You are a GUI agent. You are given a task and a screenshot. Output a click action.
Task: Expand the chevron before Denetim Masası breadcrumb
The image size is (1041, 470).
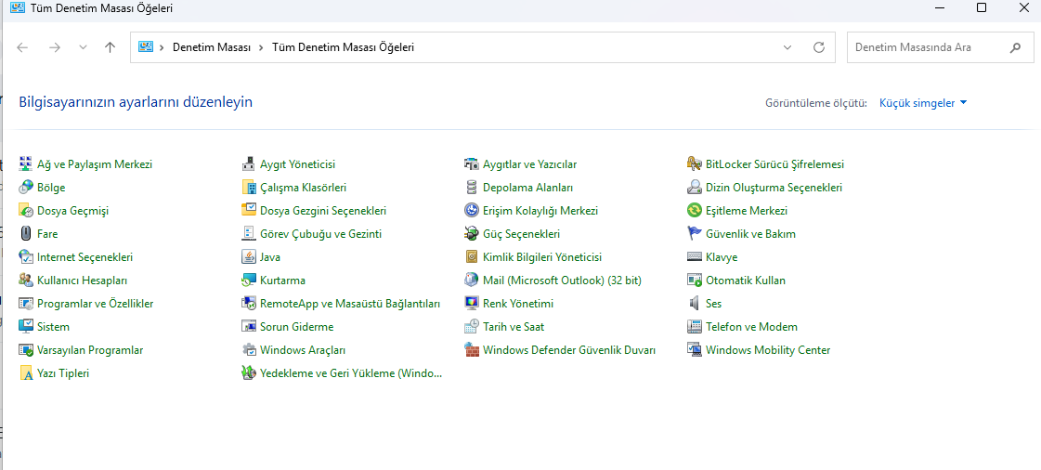pos(162,47)
